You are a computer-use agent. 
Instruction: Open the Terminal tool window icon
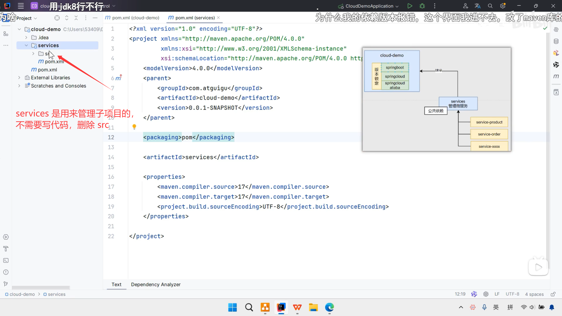point(6,260)
